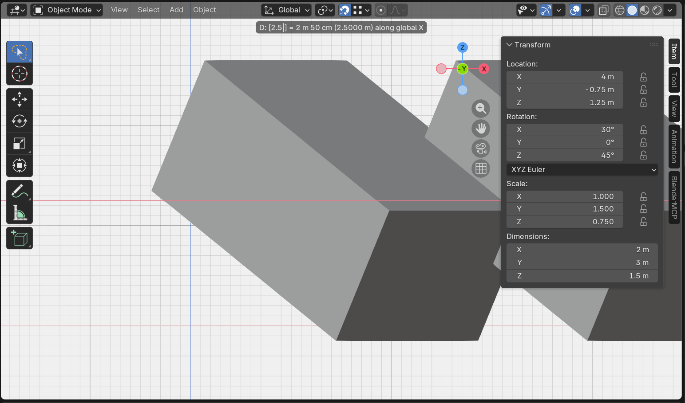Viewport: 685px width, 403px height.
Task: Switch to the Animation sidebar tab
Action: [674, 146]
